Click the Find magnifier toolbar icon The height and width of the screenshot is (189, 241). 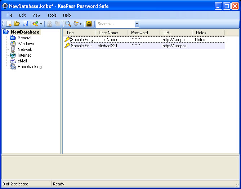click(x=68, y=24)
